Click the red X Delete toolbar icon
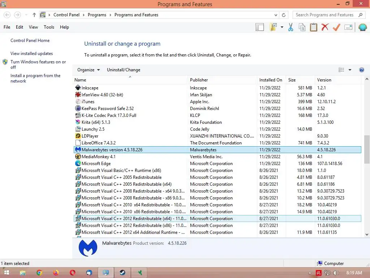The width and height of the screenshot is (370, 278). tap(325, 27)
